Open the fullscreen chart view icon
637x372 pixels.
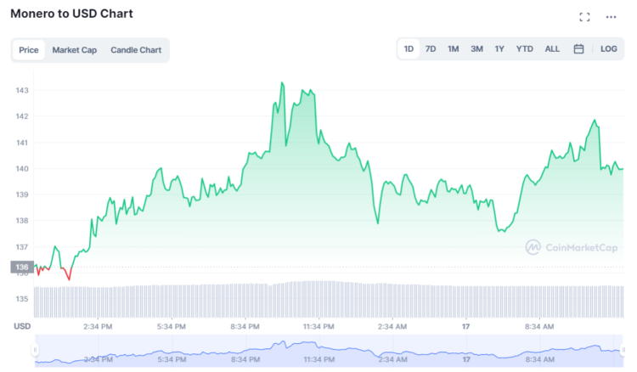pos(584,17)
